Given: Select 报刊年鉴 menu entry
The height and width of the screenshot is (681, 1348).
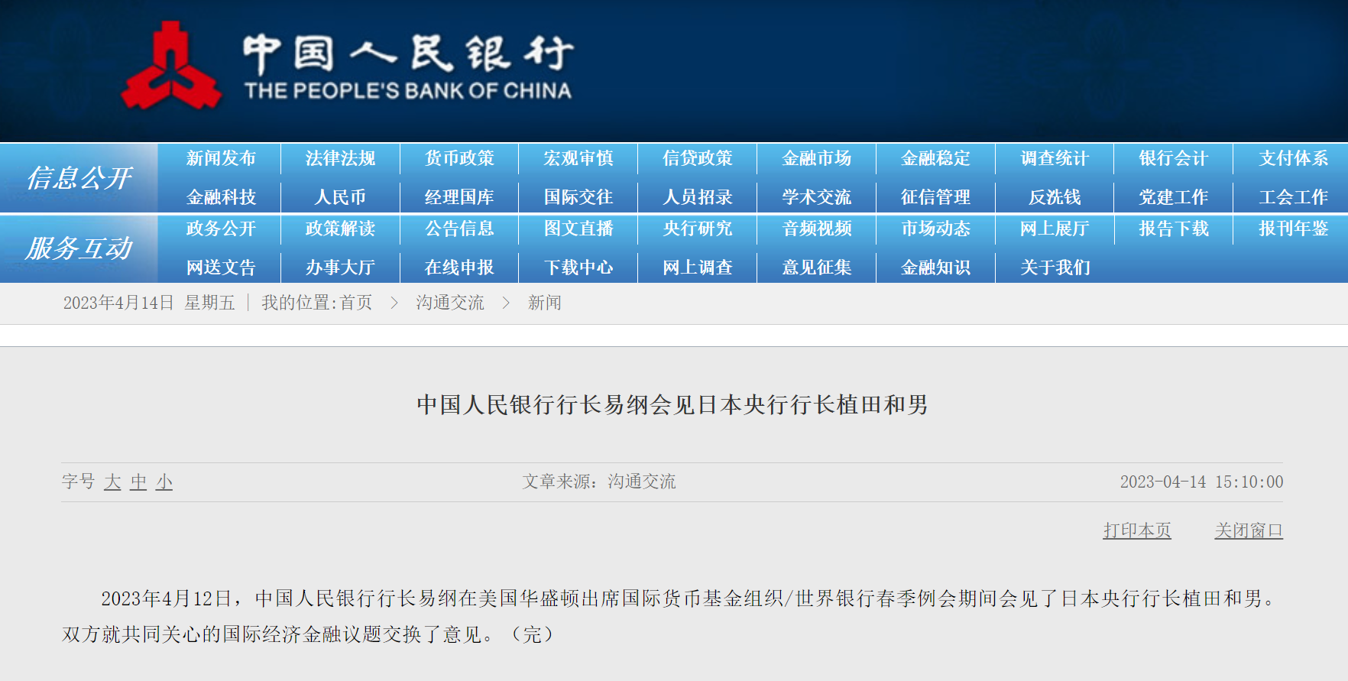Looking at the screenshot, I should pos(1293,229).
